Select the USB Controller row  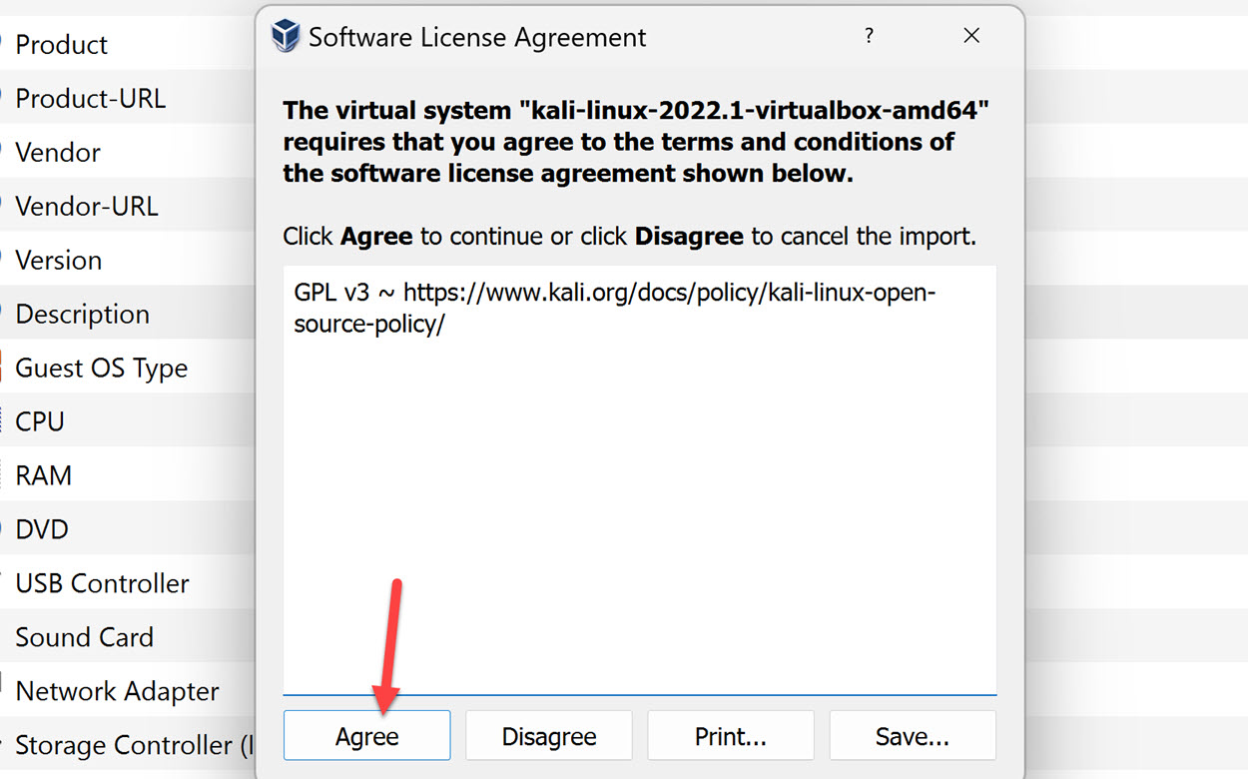[103, 583]
